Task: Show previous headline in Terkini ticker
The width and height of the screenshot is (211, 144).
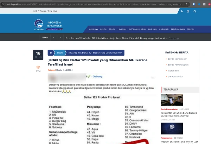Action: click(53, 38)
